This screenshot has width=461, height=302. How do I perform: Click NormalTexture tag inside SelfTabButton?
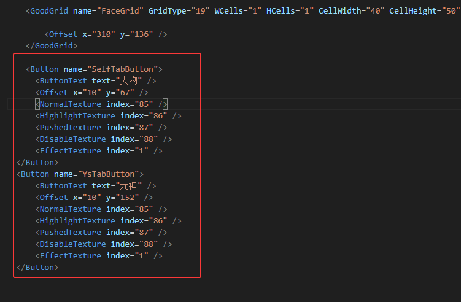point(70,104)
